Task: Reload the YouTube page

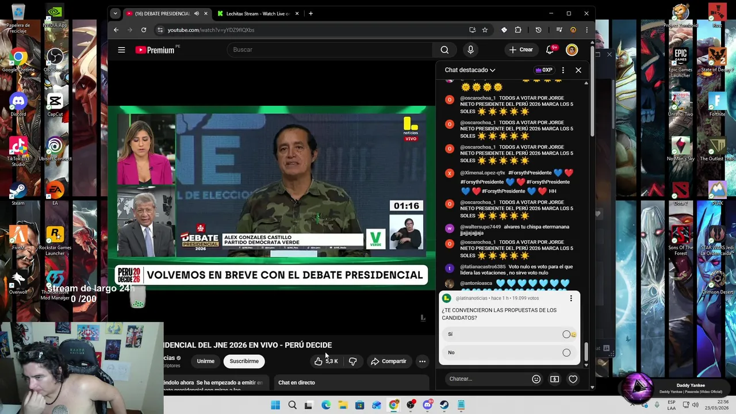Action: click(x=144, y=30)
